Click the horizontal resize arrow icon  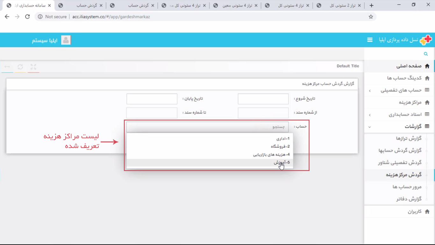tap(7, 67)
